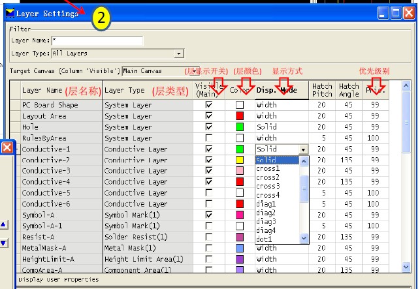The height and width of the screenshot is (289, 420).
Task: Open the Target Canvas Main Canvas dropdown
Action: 176,70
